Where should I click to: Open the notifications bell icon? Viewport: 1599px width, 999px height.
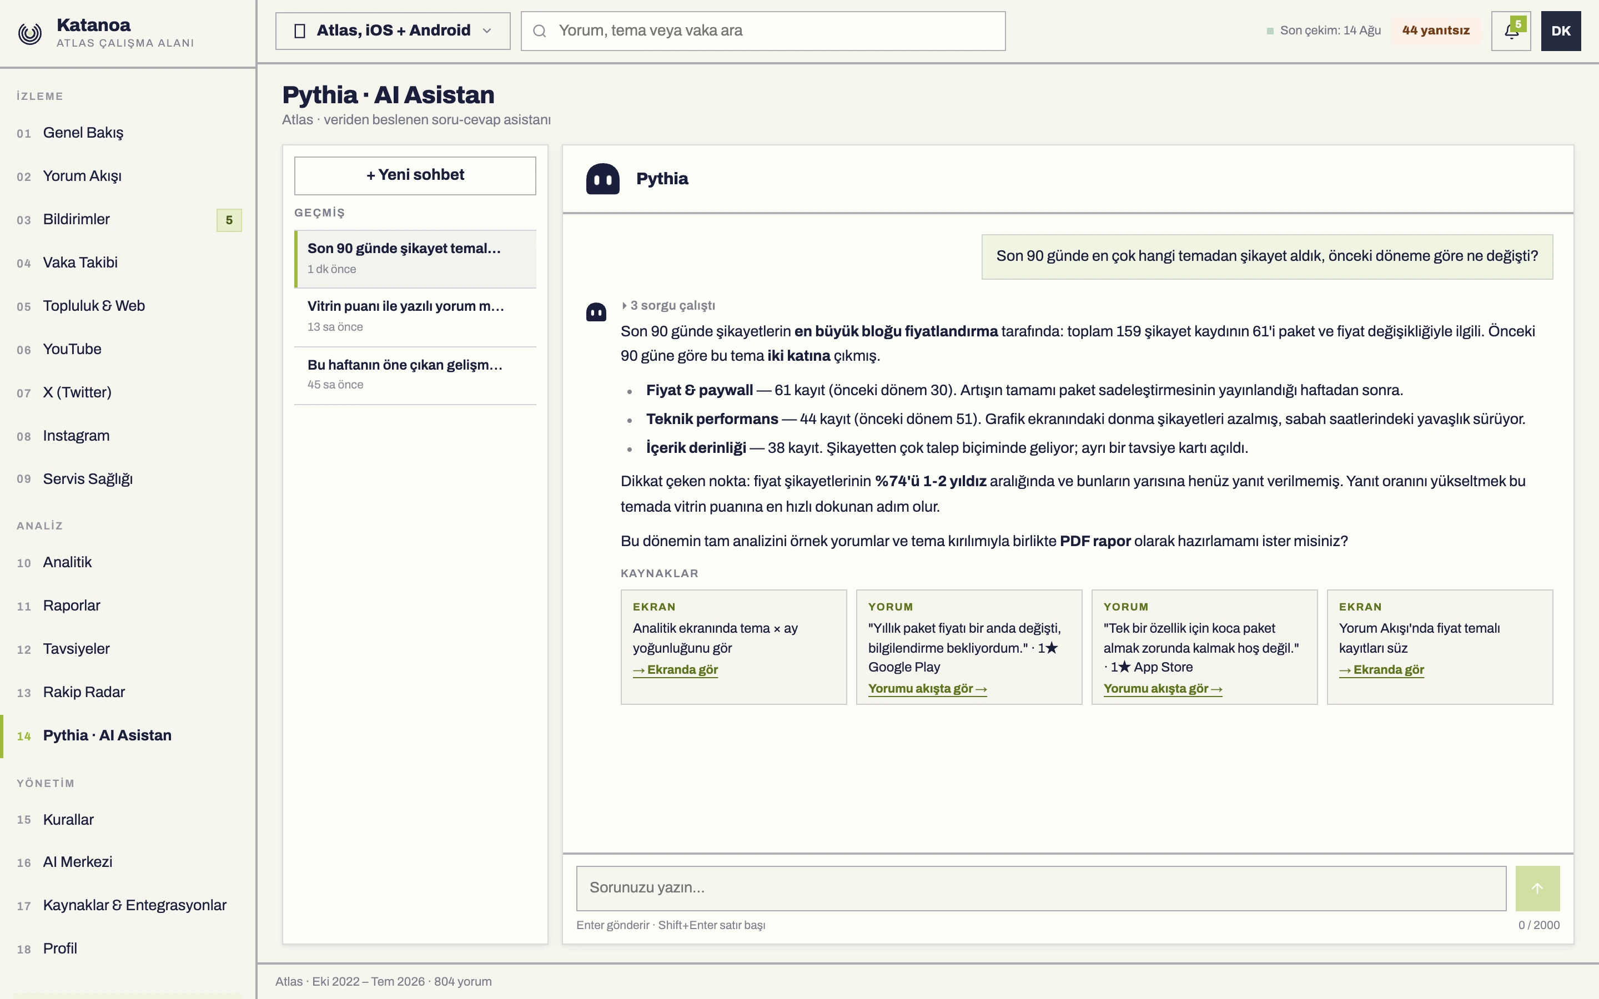pyautogui.click(x=1511, y=31)
